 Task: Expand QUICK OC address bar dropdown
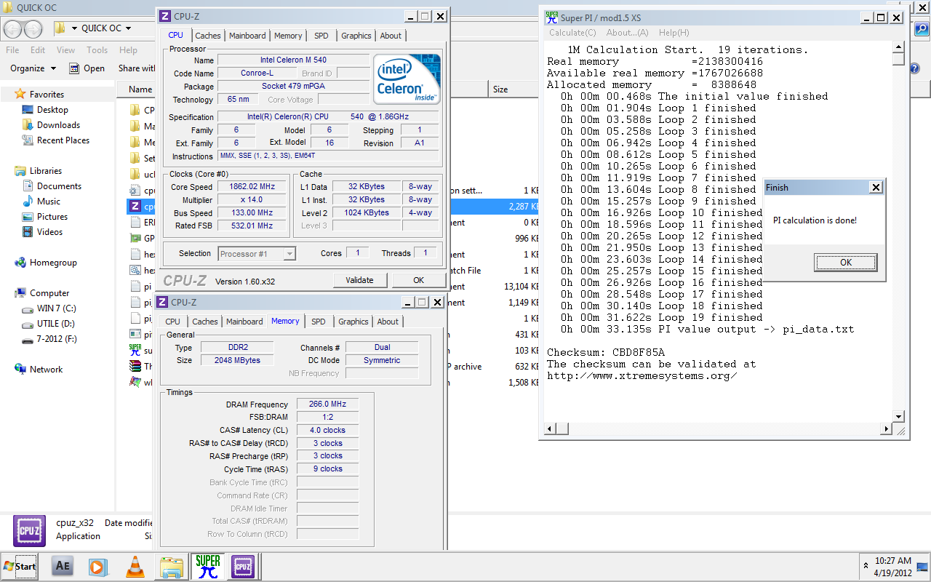click(128, 28)
